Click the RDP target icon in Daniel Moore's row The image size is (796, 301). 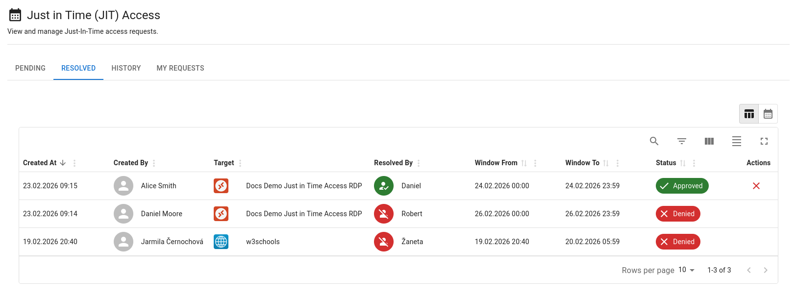point(221,214)
